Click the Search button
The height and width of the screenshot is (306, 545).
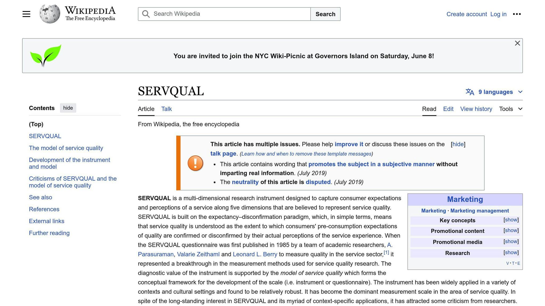[325, 14]
